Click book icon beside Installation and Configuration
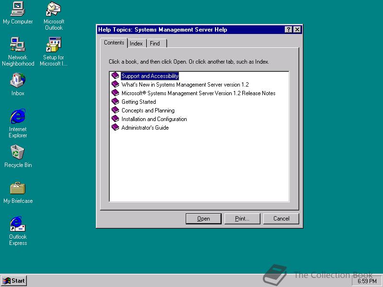Image resolution: width=383 pixels, height=287 pixels. point(115,119)
